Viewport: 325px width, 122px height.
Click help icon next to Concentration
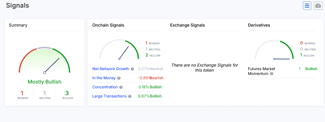tap(121, 87)
